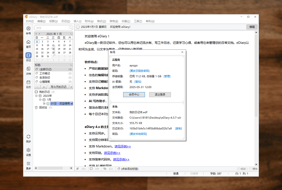282x190 pixels.
Task: Expand the 01日 diary entry node
Action: tap(44, 104)
